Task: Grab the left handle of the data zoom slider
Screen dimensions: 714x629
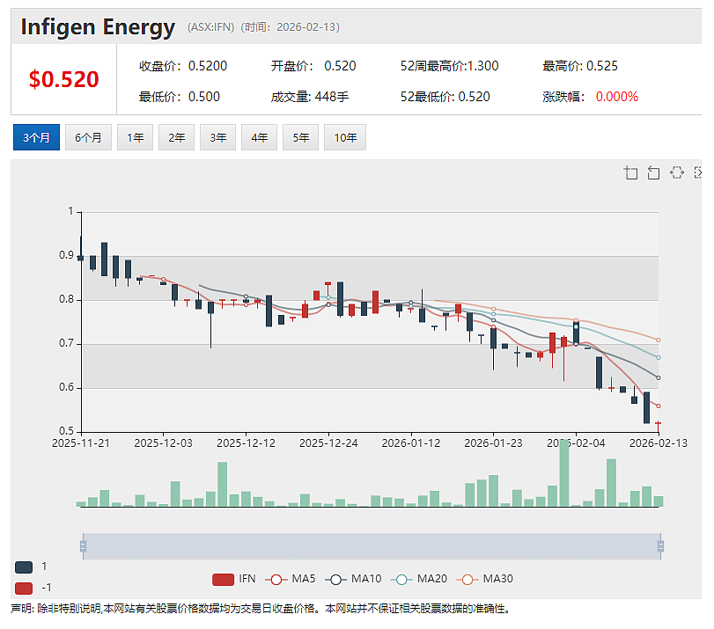Action: (83, 545)
